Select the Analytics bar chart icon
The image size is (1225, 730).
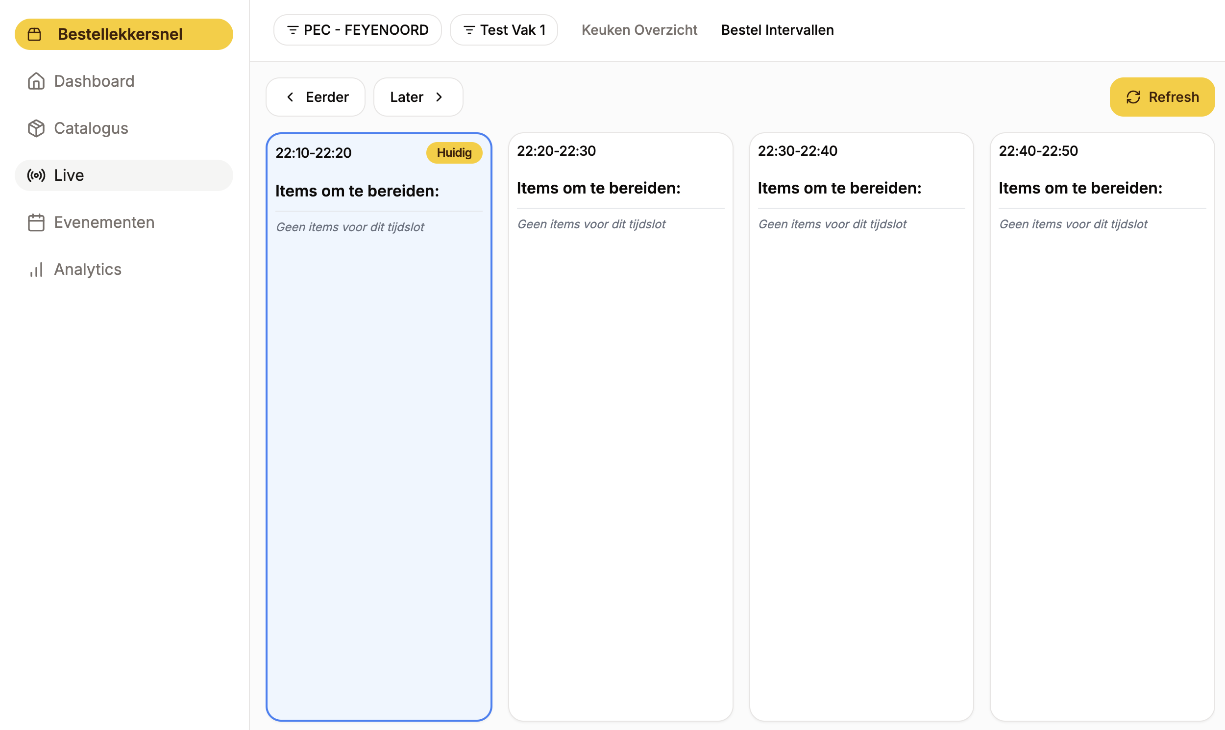36,269
